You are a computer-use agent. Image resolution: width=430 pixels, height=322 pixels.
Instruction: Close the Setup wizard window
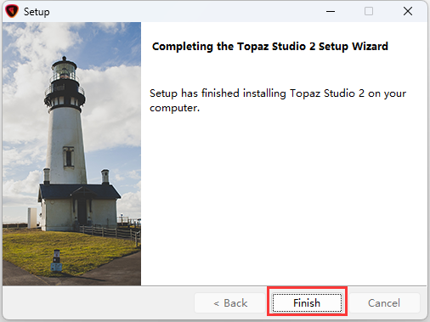point(408,11)
